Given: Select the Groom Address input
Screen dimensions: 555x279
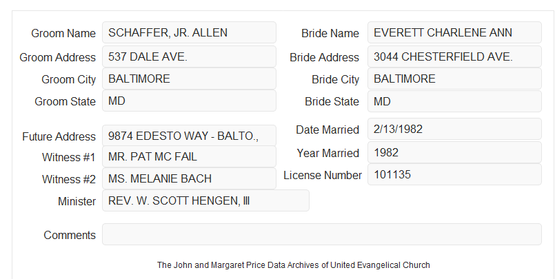Looking at the screenshot, I should point(189,56).
